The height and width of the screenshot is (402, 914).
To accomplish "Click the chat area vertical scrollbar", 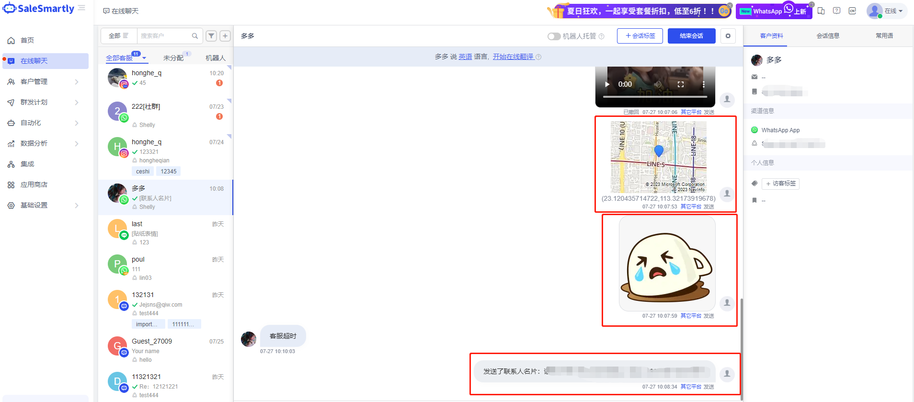I will (x=742, y=348).
